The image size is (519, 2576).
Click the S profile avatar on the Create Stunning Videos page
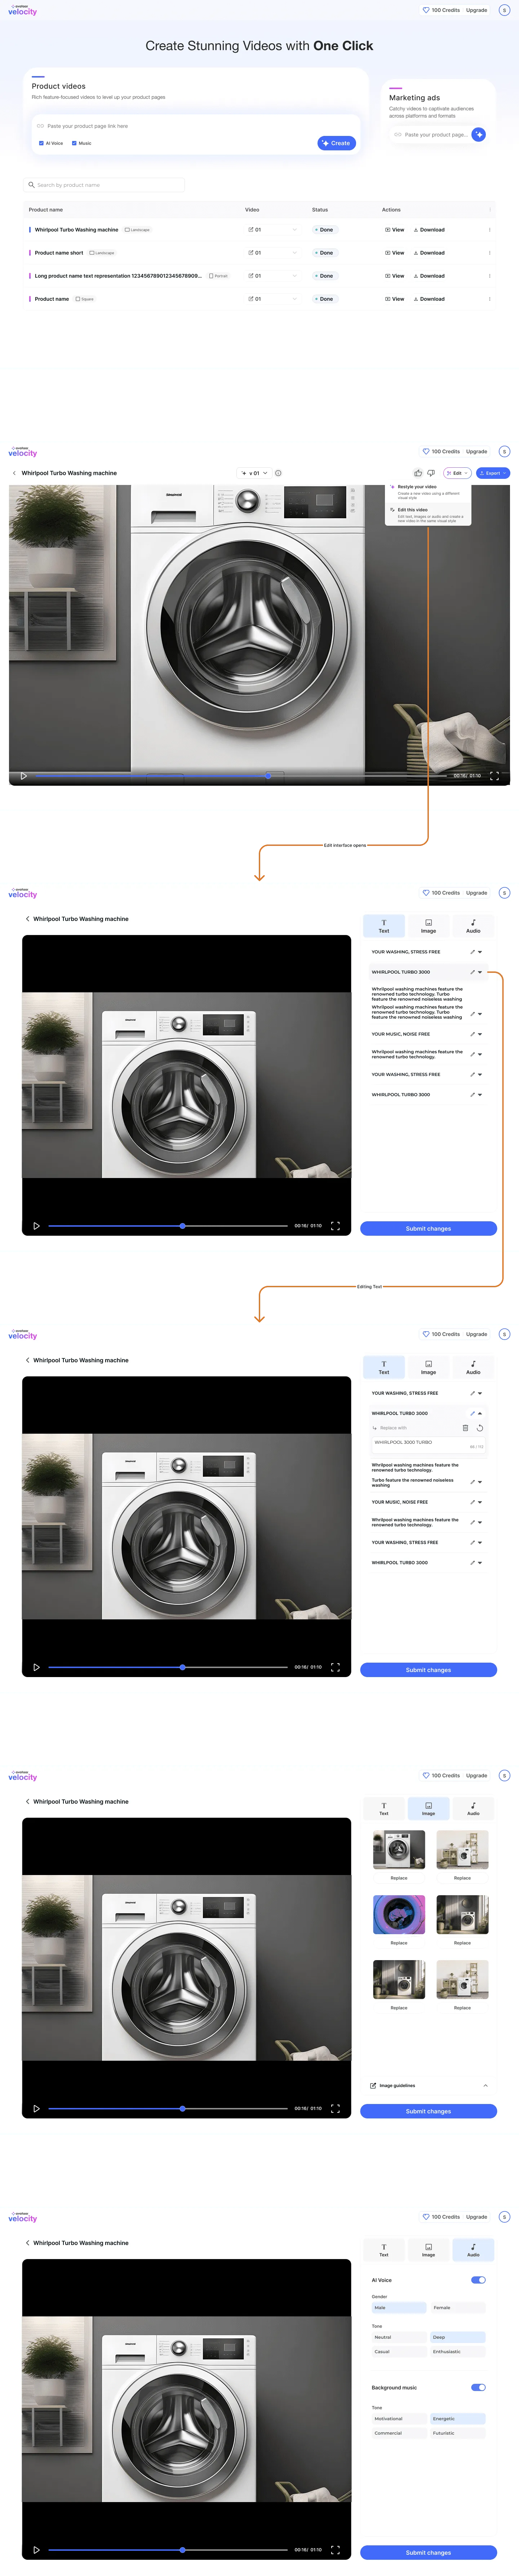point(504,10)
